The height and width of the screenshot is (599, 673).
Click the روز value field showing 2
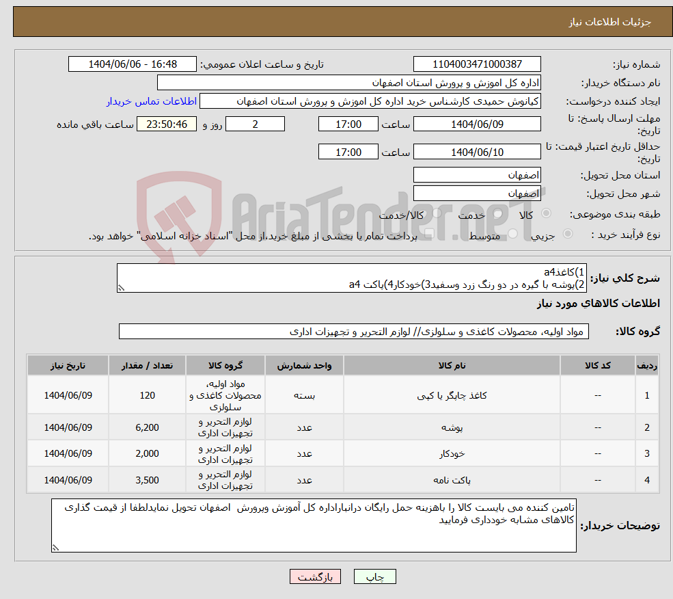[x=254, y=124]
